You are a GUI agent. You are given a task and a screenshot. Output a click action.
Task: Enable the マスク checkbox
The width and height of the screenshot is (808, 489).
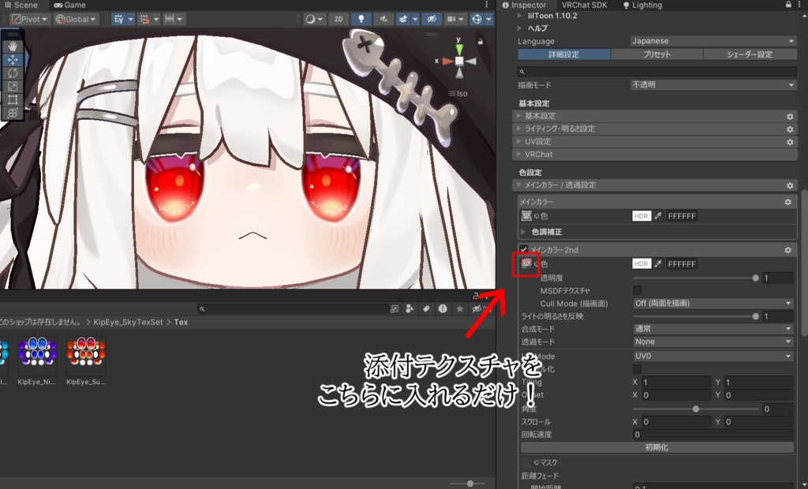click(525, 462)
